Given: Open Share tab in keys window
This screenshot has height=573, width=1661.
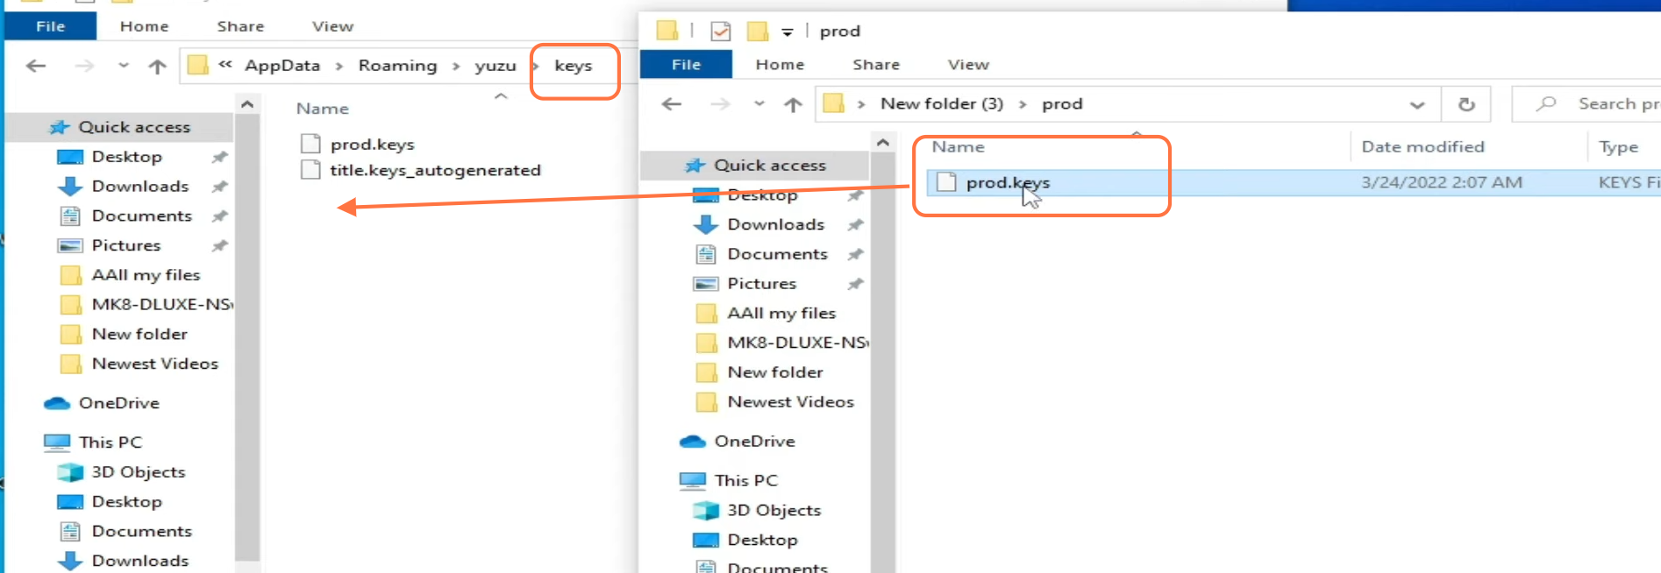Looking at the screenshot, I should 240,26.
